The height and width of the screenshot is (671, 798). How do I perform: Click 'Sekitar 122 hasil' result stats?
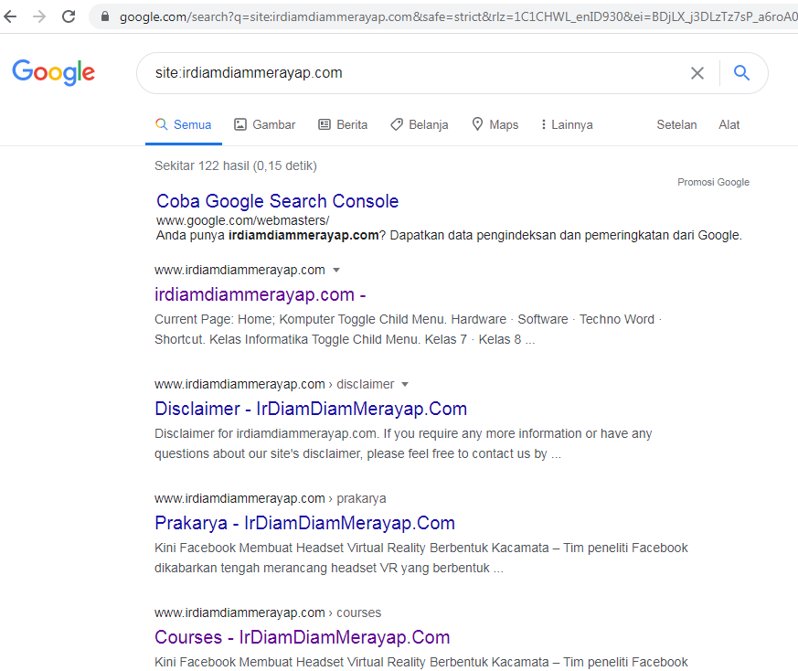(x=236, y=166)
